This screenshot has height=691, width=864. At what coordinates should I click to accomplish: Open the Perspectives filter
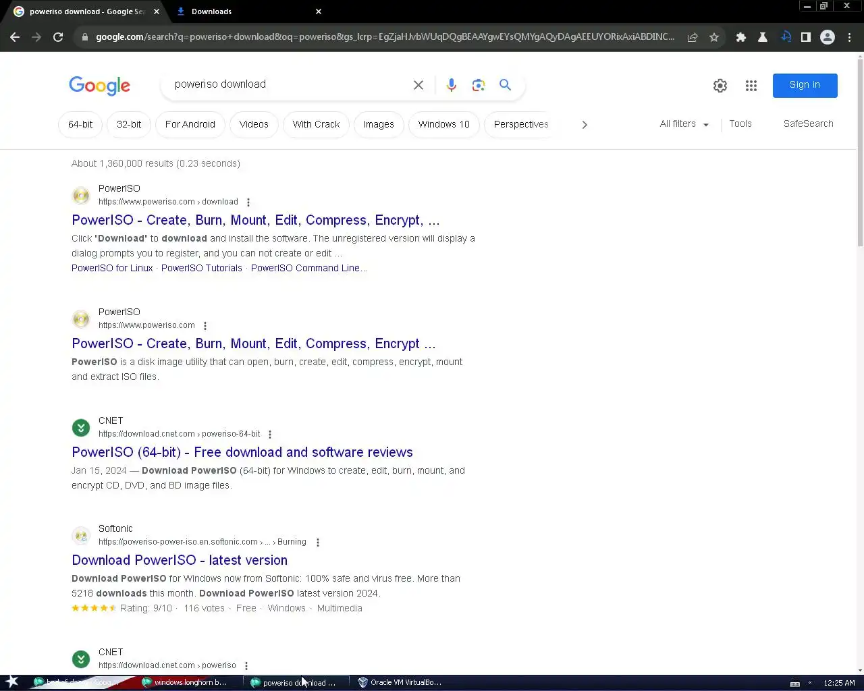coord(521,125)
